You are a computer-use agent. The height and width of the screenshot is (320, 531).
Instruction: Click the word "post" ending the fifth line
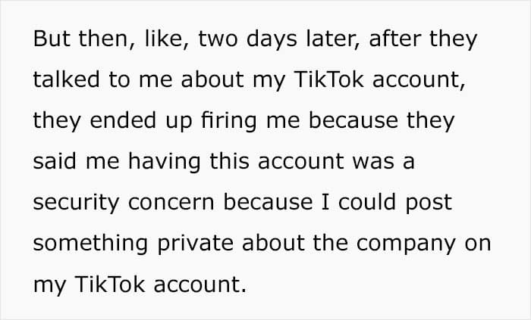[x=429, y=203]
